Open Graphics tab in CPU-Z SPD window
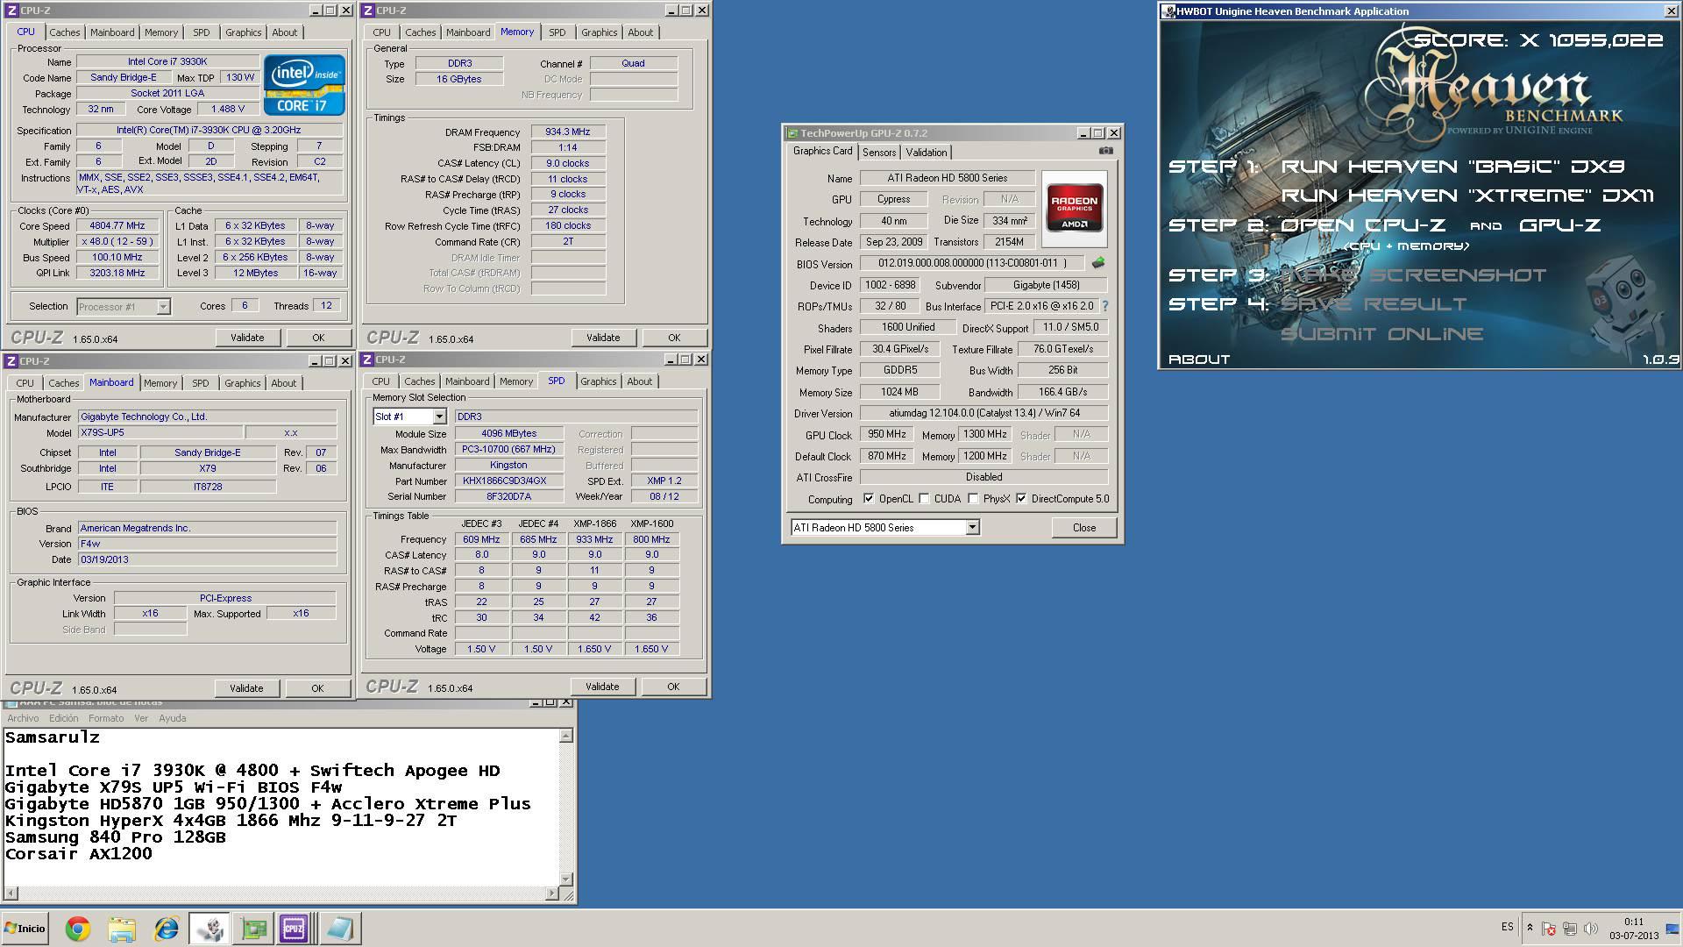 tap(598, 381)
